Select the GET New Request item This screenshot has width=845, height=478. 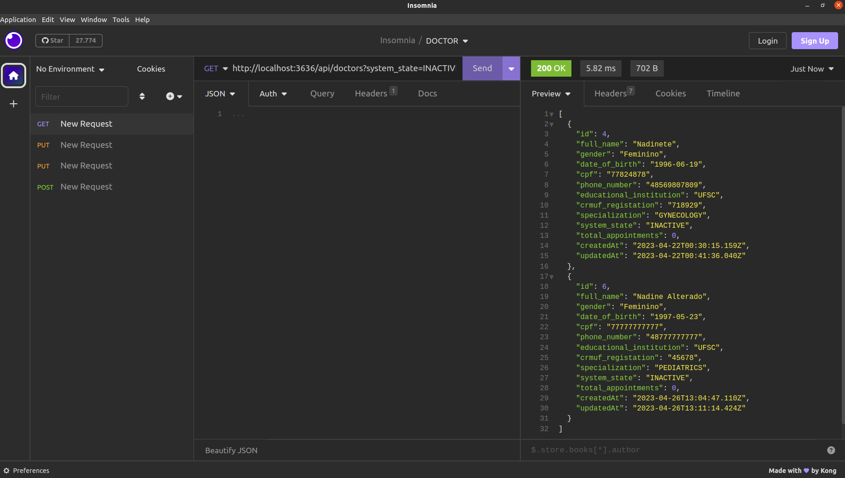click(112, 124)
